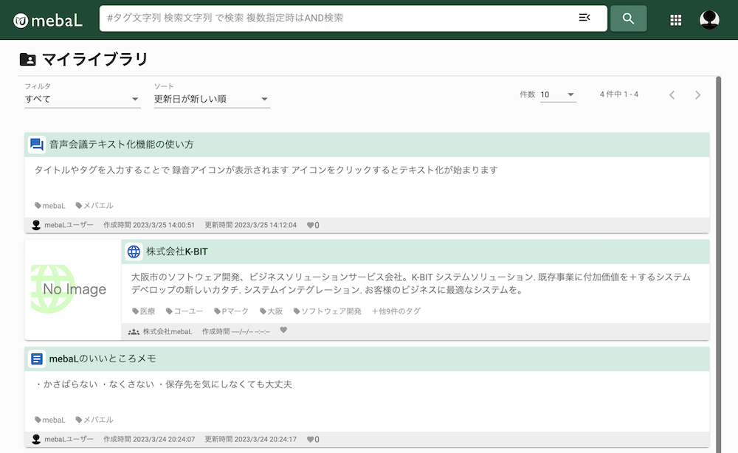Open the フィルタ dropdown showing すべて
Screen dimensions: 738x453
[83, 99]
